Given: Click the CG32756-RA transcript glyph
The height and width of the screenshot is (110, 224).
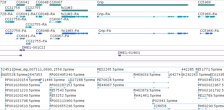Looking at the screenshot, I should 10,22.
